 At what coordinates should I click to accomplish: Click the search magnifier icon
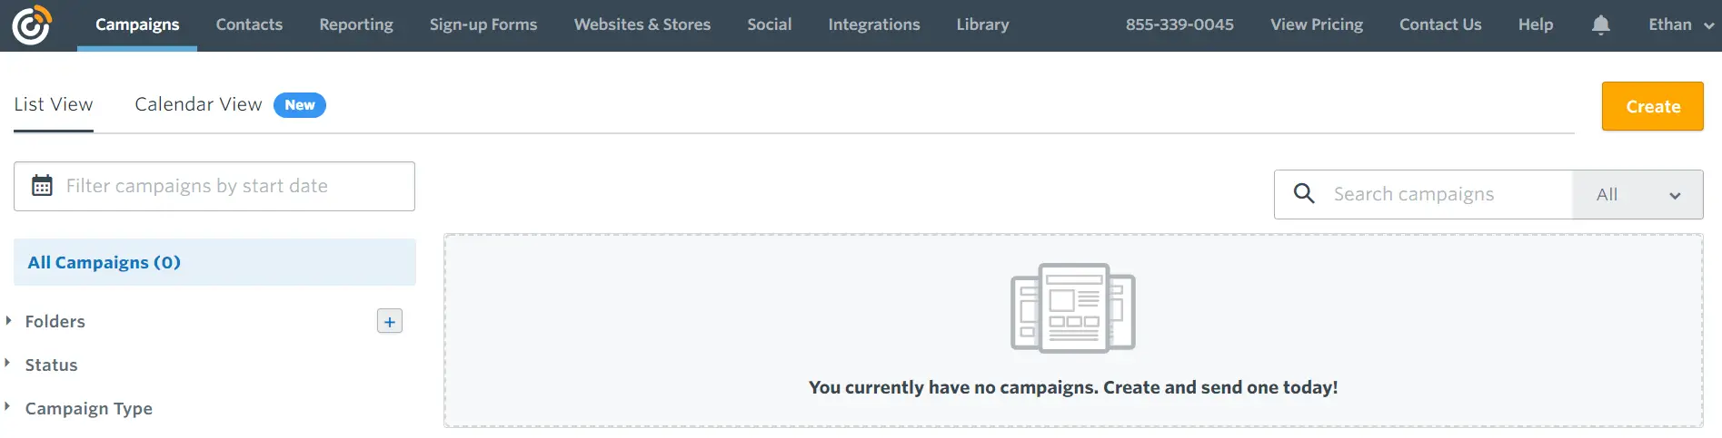pyautogui.click(x=1304, y=193)
